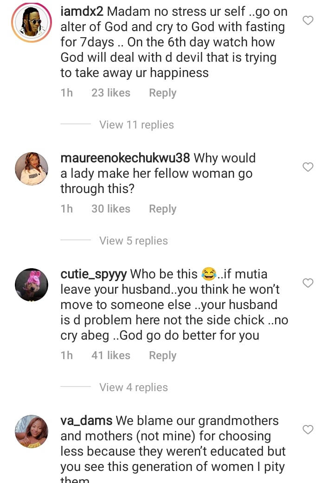Expand View 11 replies
334x483 pixels.
[x=136, y=125]
